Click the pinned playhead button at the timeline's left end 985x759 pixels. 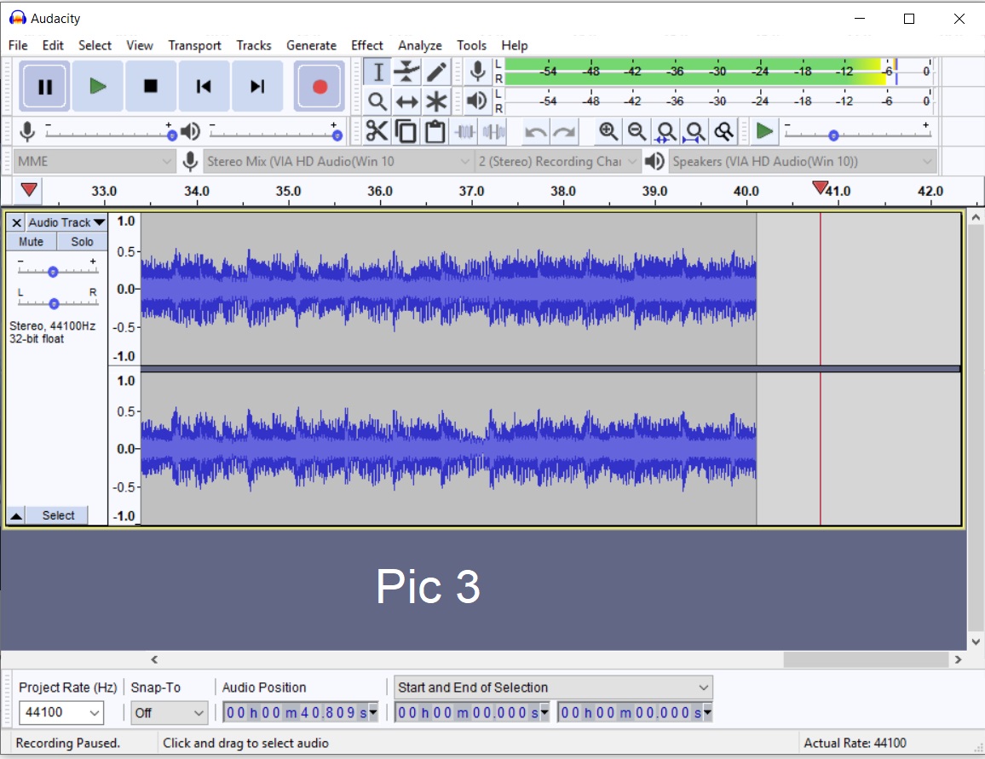point(28,190)
